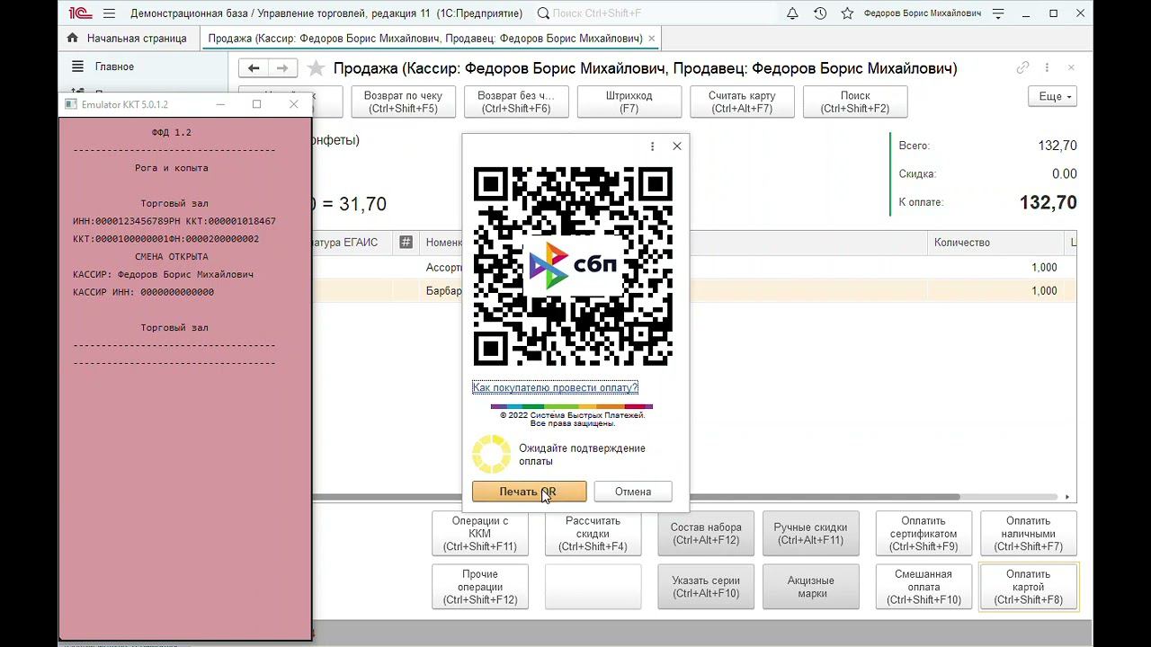Viewport: 1151px width, 647px height.
Task: Open the settings lines icon beside user name
Action: pos(999,13)
